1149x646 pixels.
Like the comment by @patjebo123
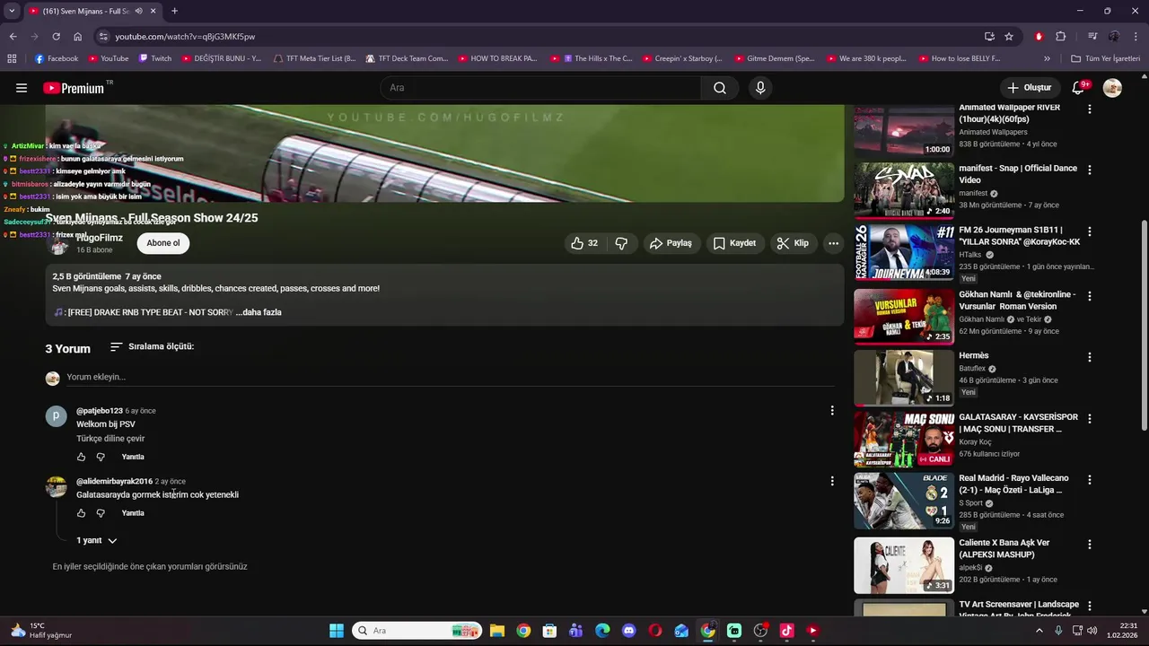[81, 458]
